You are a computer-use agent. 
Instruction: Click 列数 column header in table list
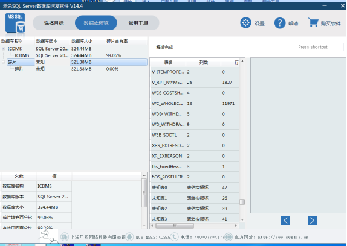tap(203, 62)
